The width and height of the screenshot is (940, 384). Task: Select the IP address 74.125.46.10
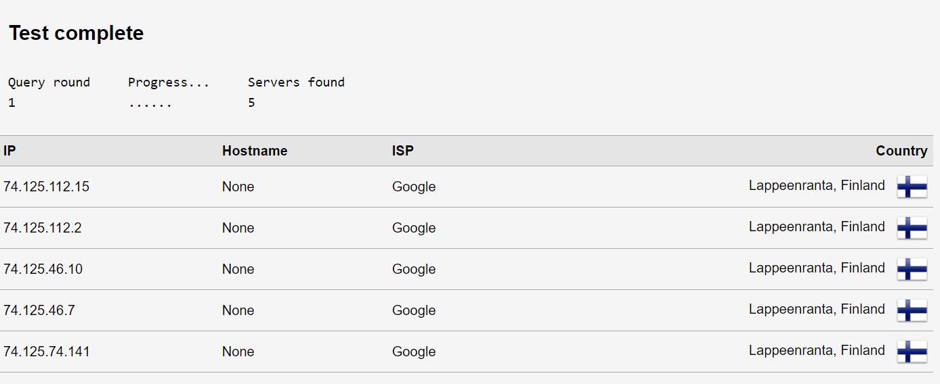click(43, 269)
